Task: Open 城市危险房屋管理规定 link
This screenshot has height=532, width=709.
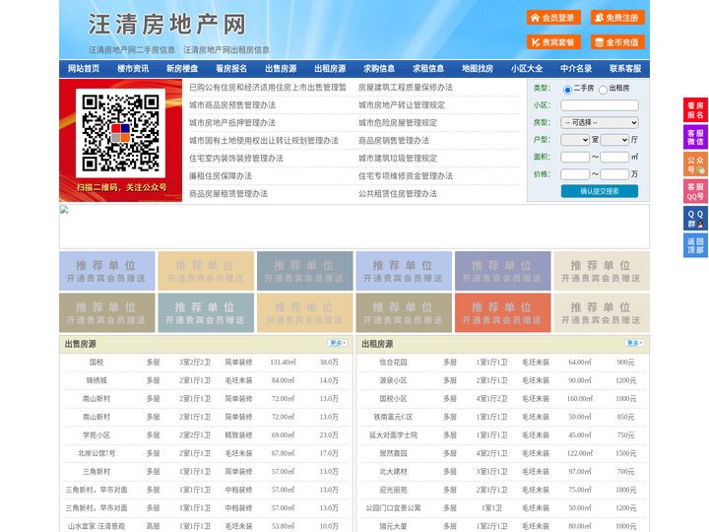Action: [x=398, y=122]
